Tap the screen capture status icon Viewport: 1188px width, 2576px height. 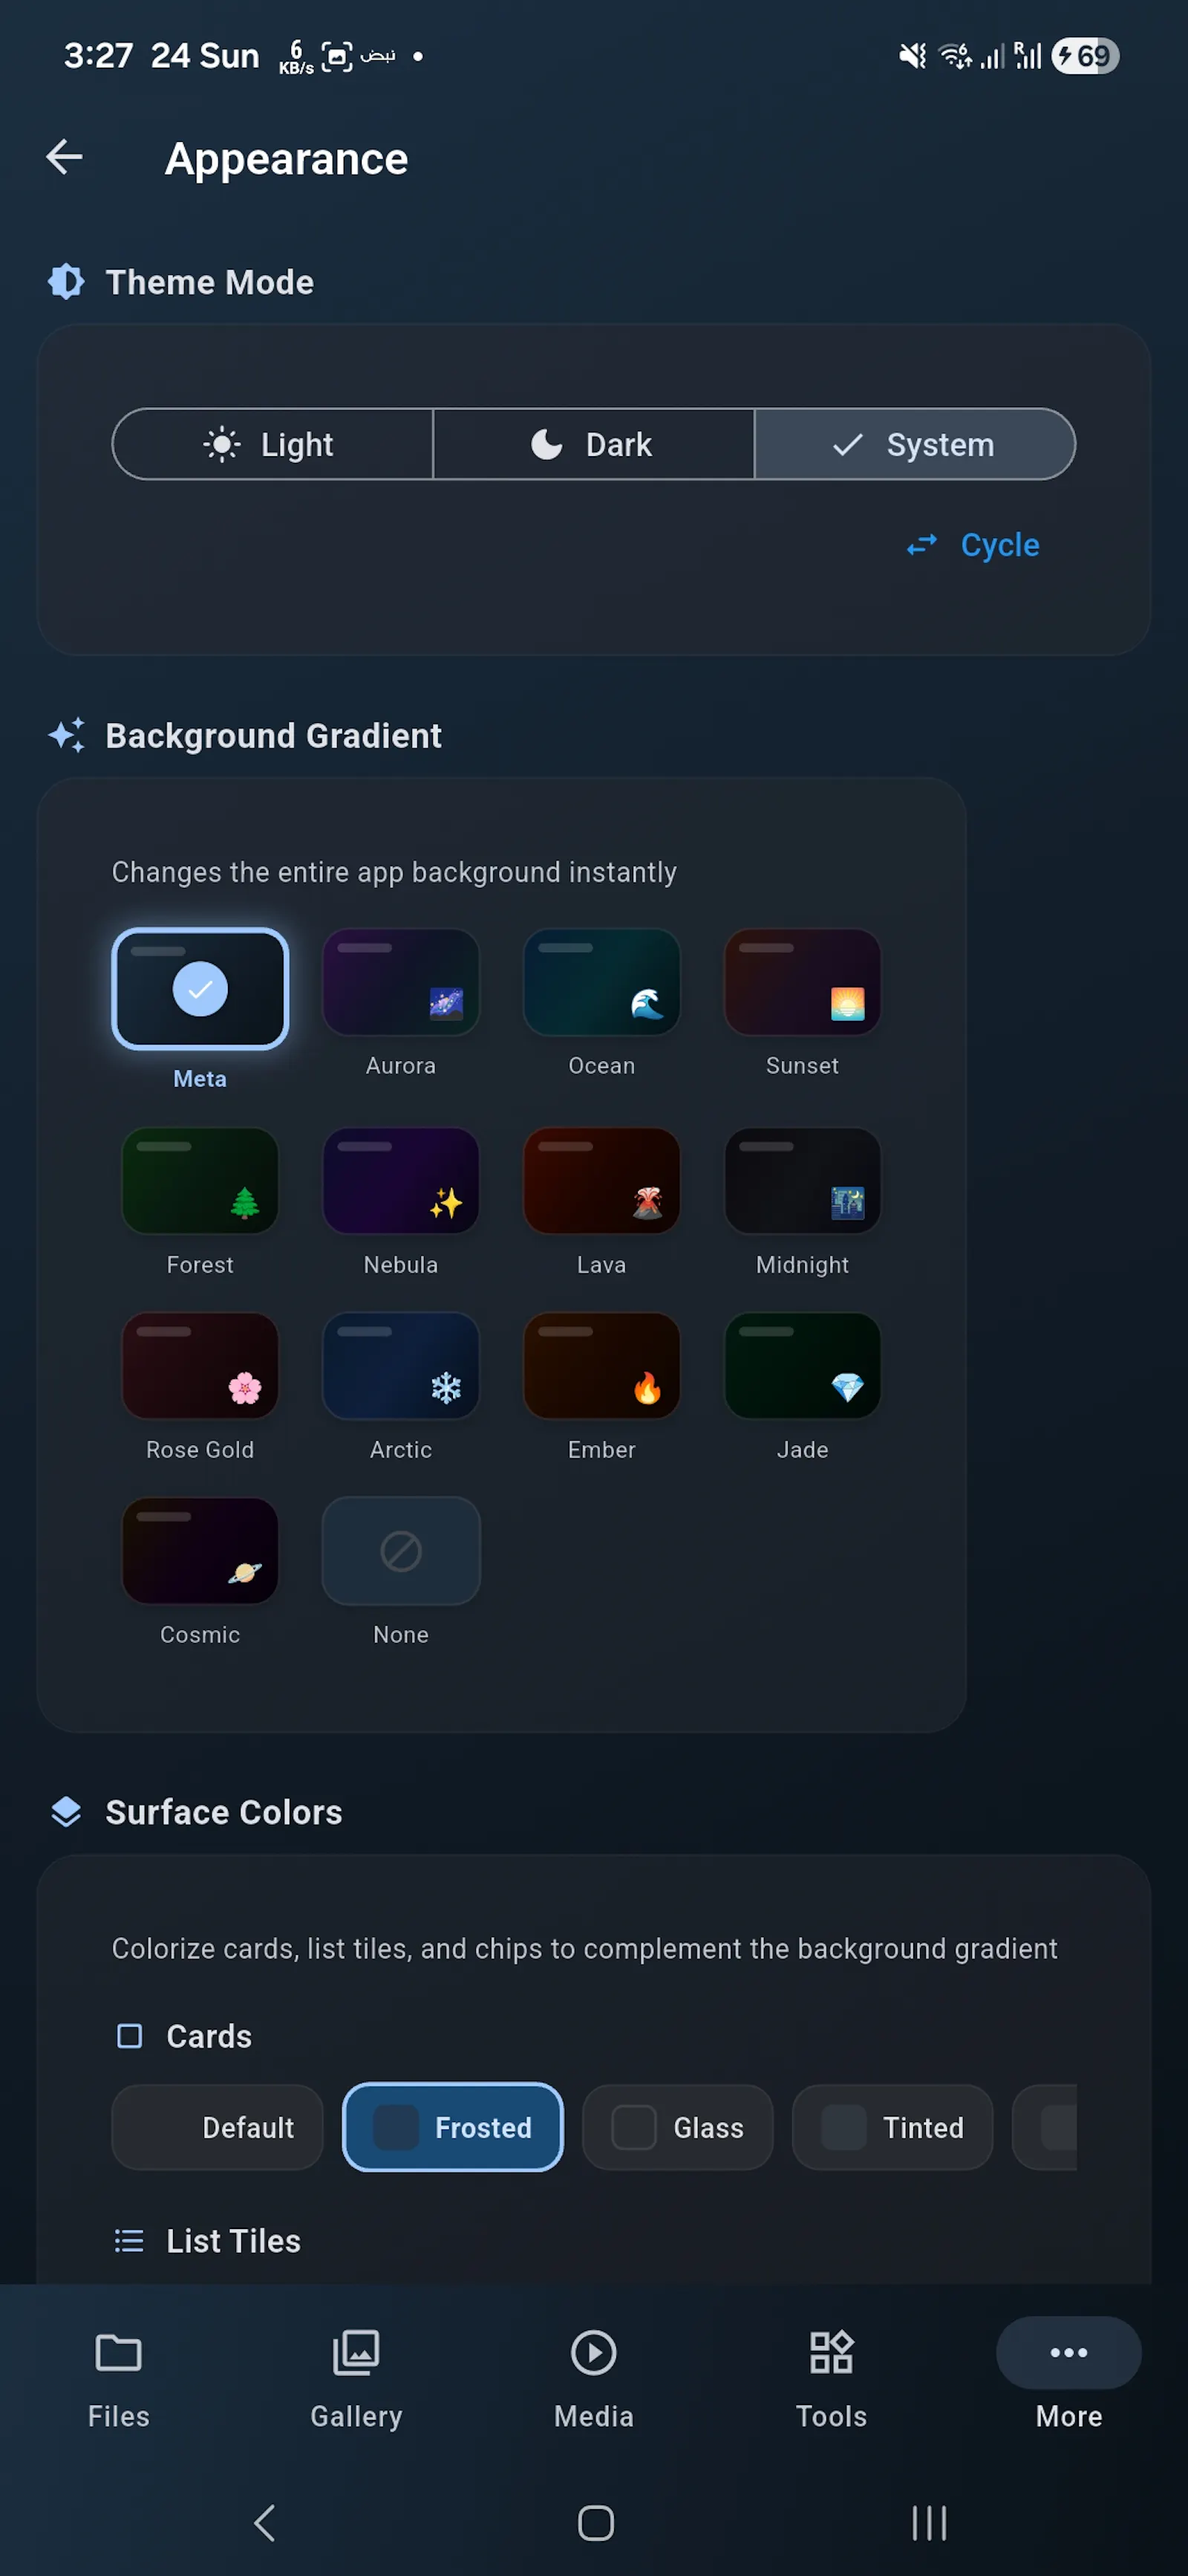[338, 56]
